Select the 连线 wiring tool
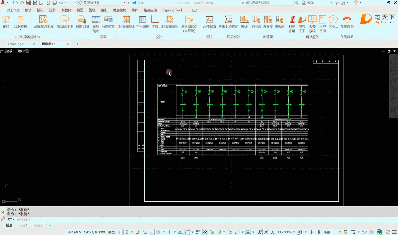 pos(155,22)
